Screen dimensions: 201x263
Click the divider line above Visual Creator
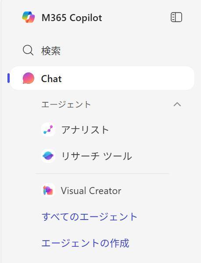pyautogui.click(x=102, y=174)
